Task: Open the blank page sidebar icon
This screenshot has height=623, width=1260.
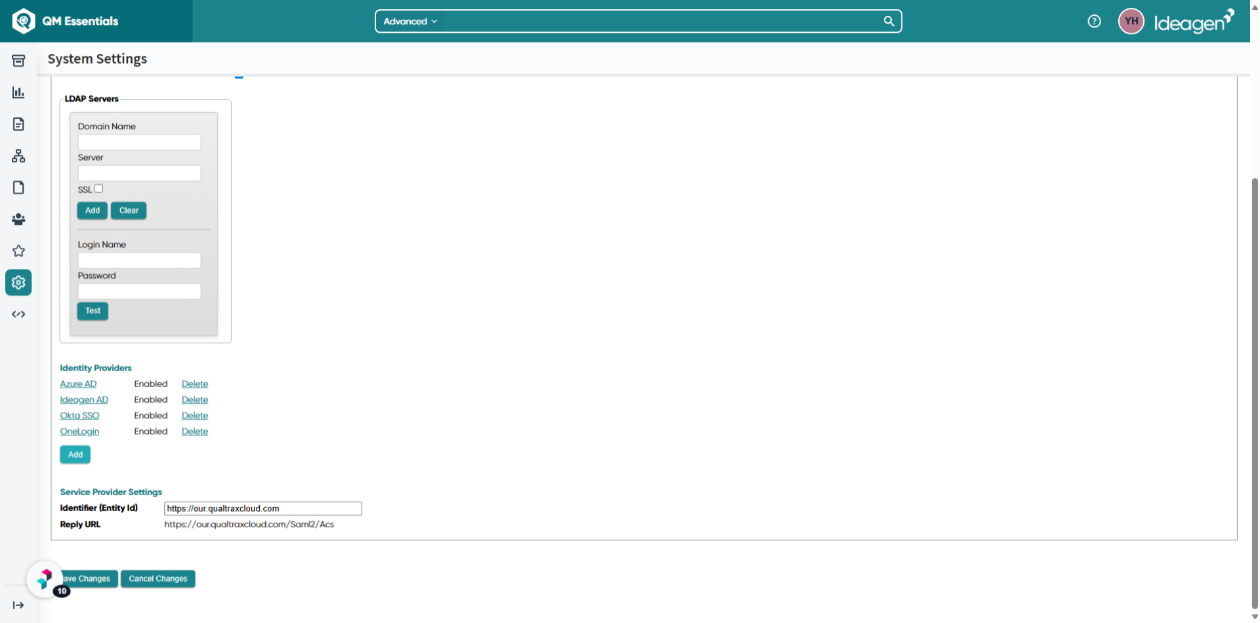Action: pyautogui.click(x=18, y=188)
